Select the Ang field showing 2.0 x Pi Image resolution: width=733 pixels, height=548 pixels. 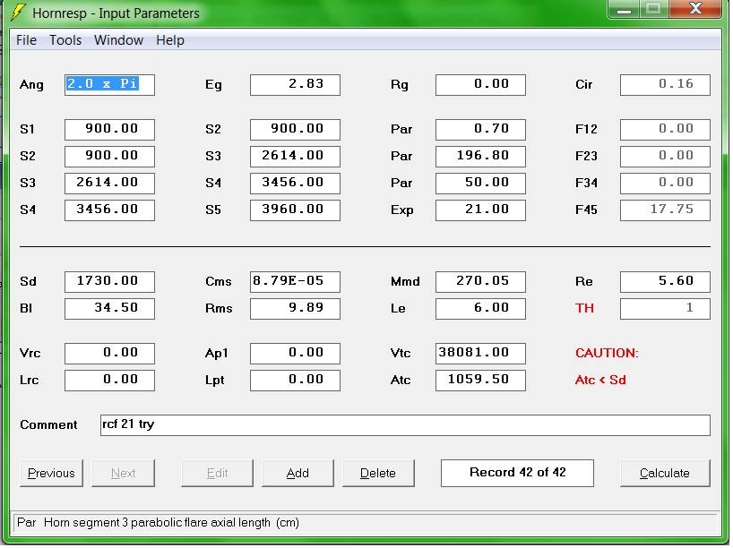(109, 85)
